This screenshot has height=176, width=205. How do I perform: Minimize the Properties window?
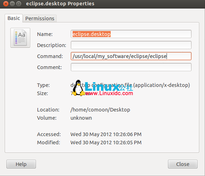[12, 4]
